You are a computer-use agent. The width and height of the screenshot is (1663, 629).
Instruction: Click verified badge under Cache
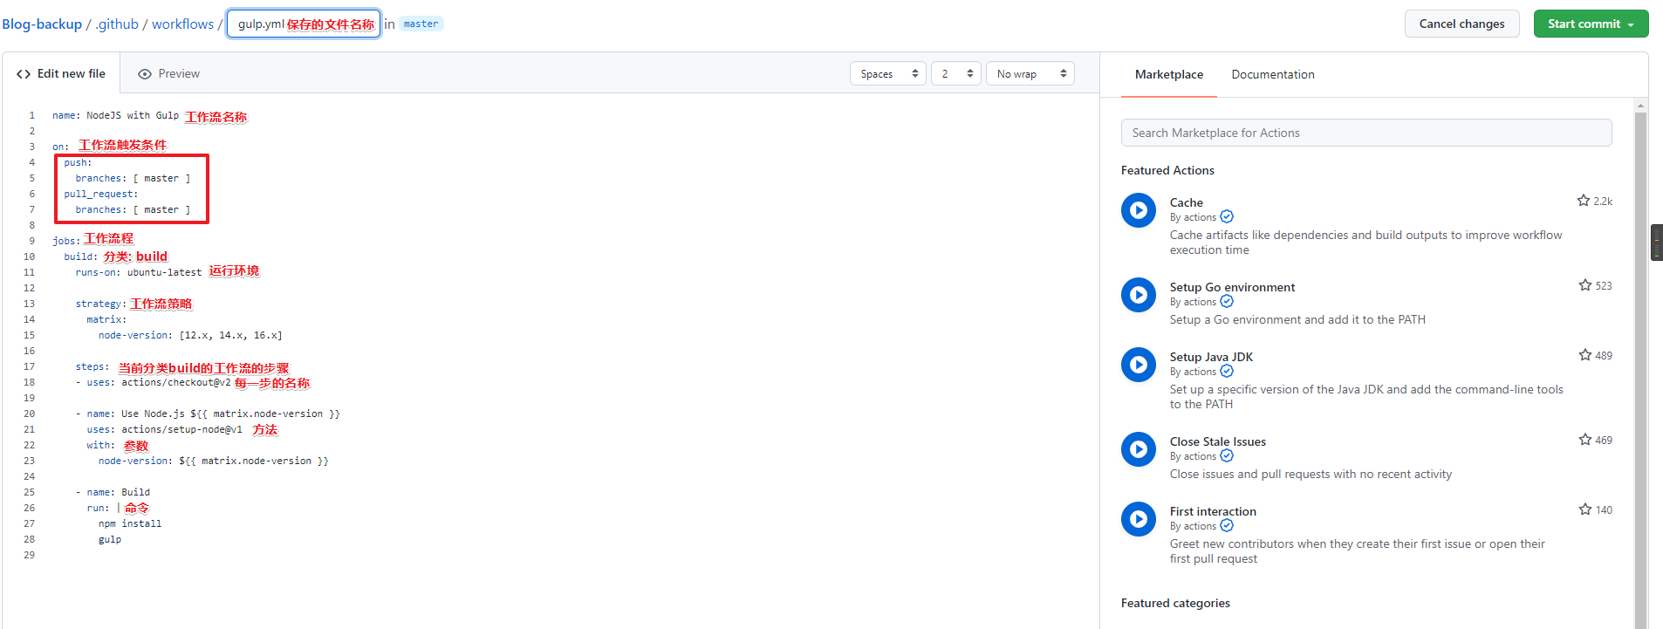[x=1227, y=217]
